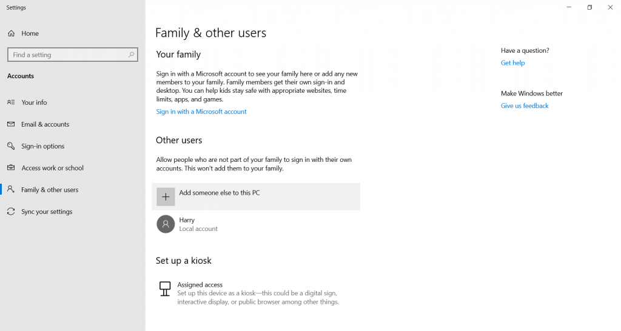The width and height of the screenshot is (621, 331).
Task: Click the Access work or school briefcase icon
Action: pos(11,168)
